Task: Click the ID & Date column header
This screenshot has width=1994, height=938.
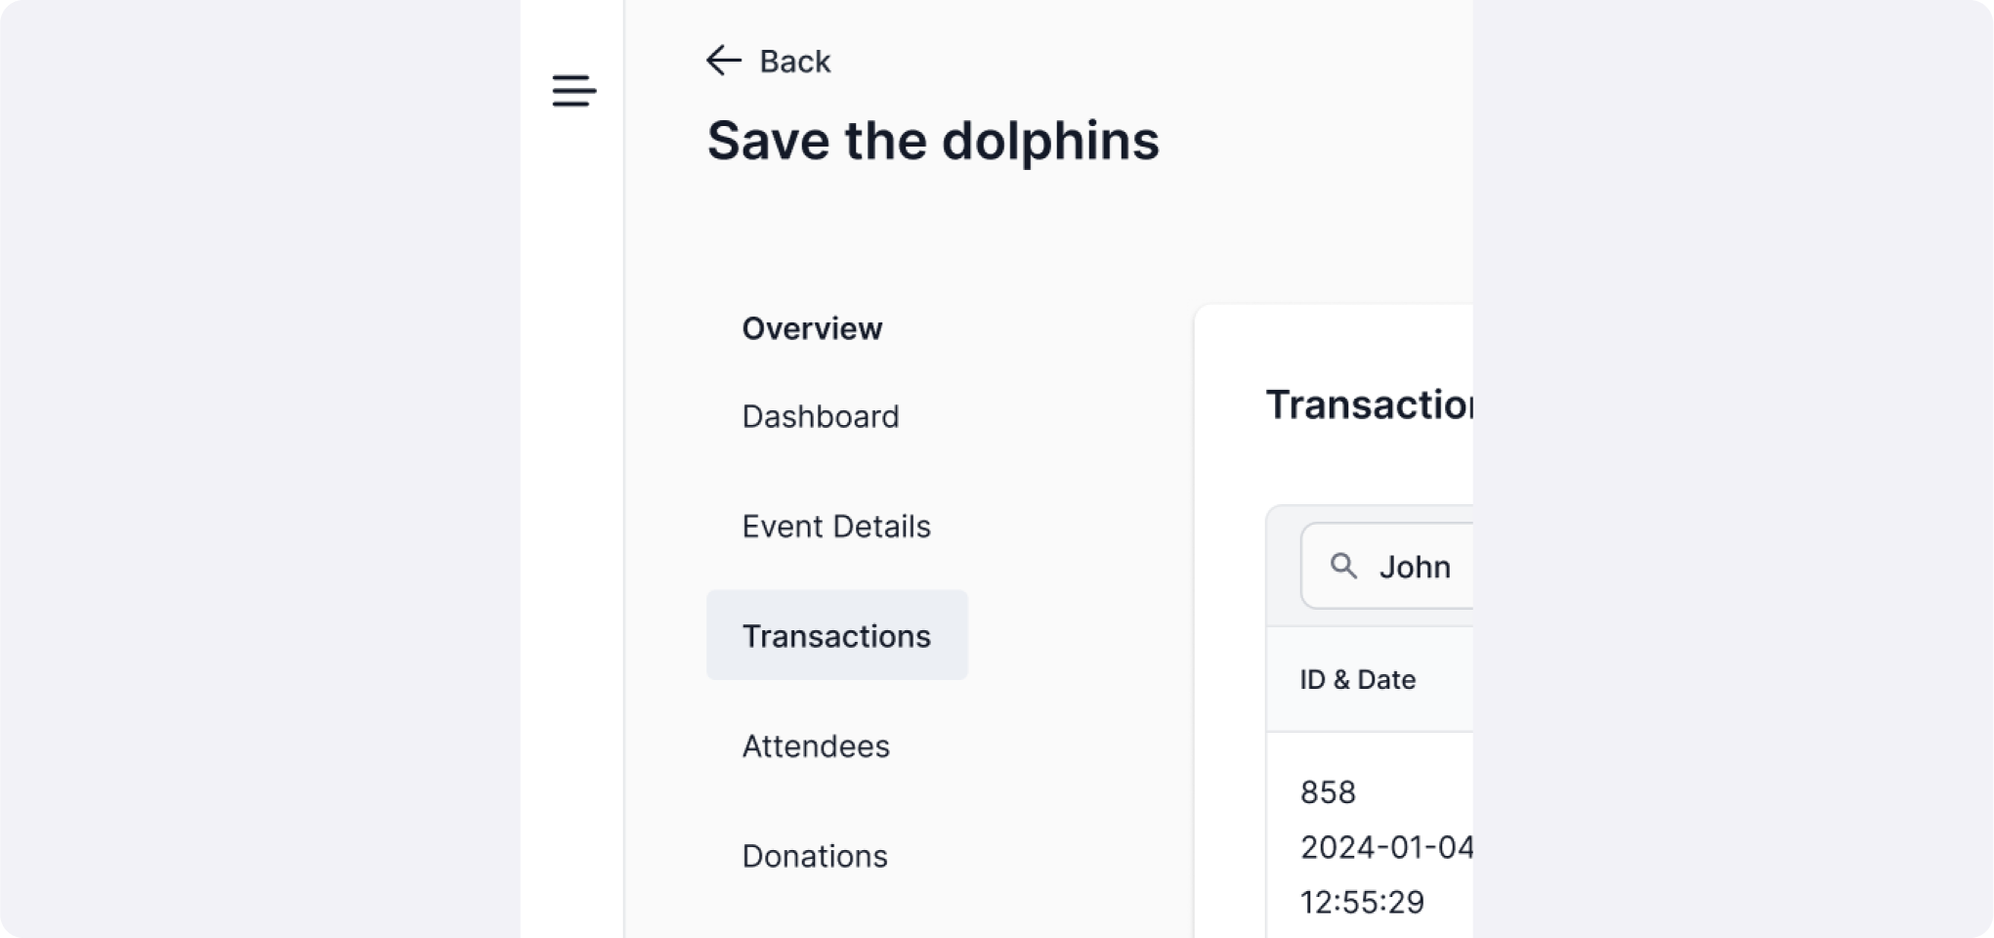Action: [1357, 680]
